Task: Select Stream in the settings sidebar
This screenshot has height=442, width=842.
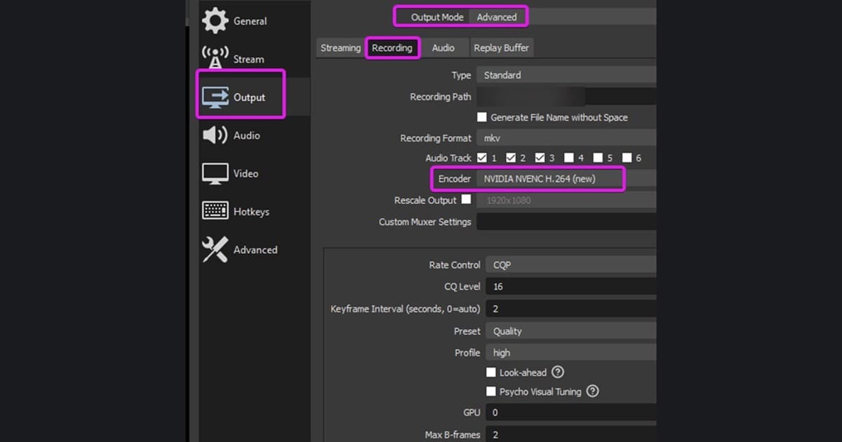Action: point(248,59)
